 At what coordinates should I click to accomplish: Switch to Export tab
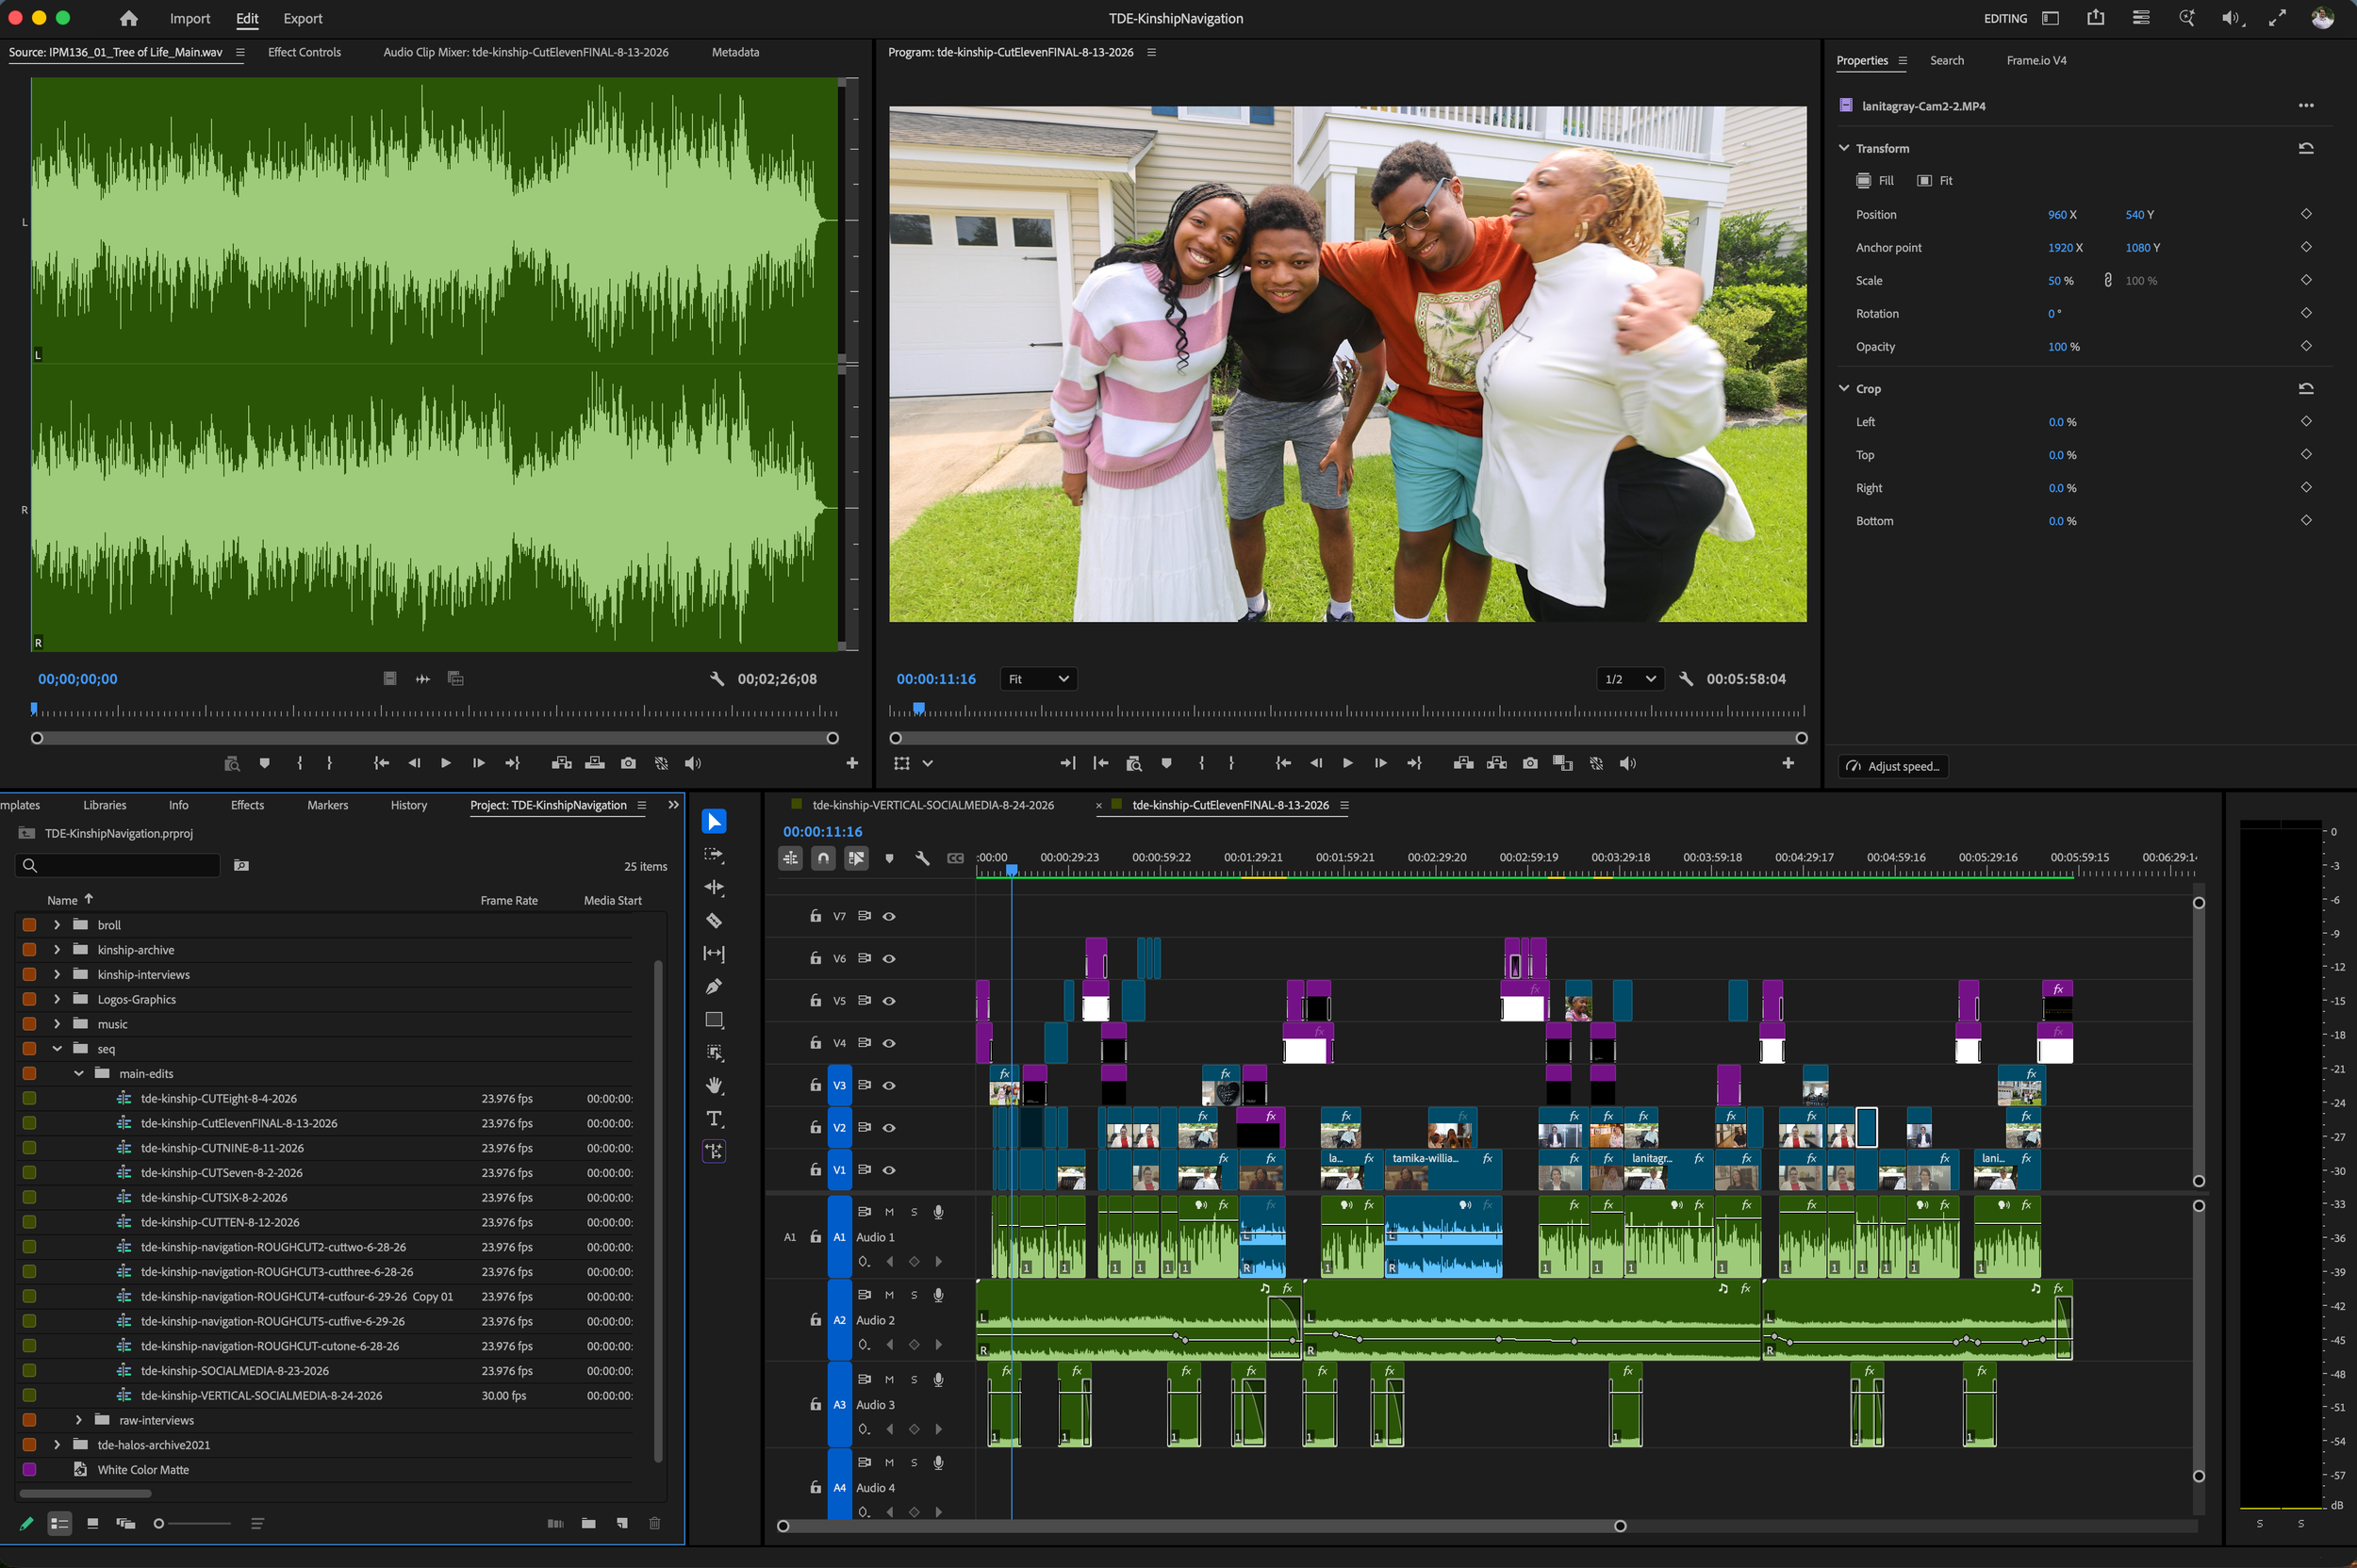304,18
